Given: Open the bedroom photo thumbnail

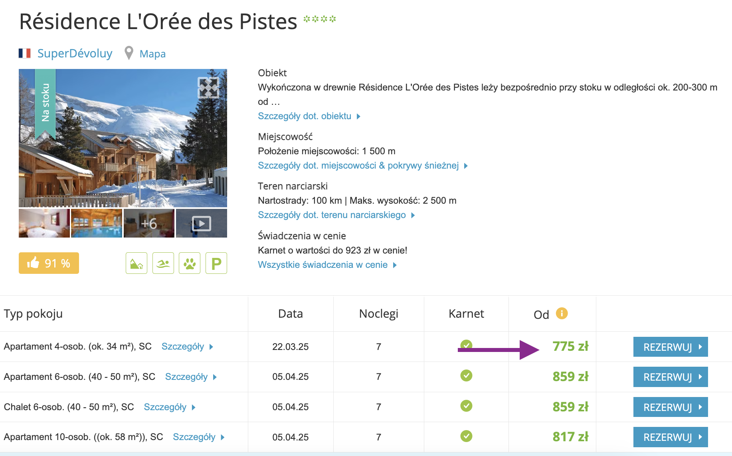Looking at the screenshot, I should point(44,223).
